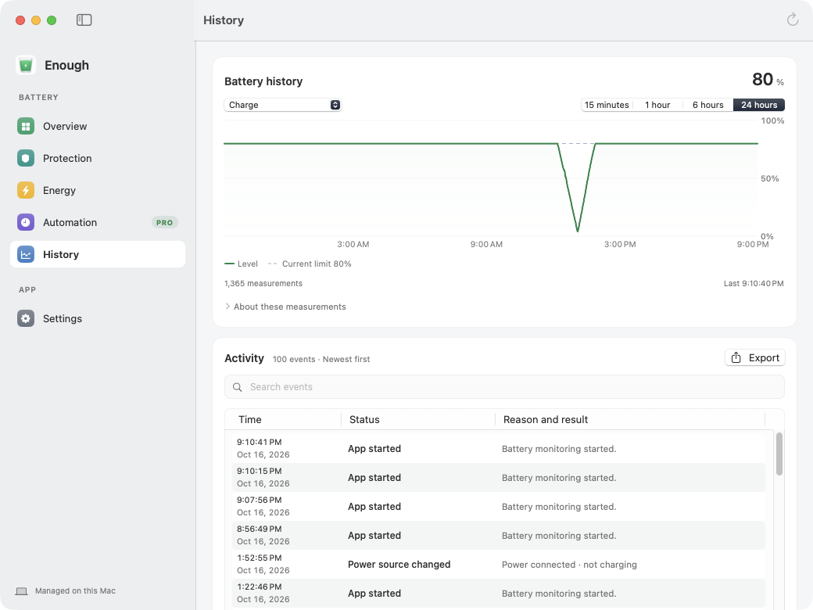This screenshot has width=813, height=610.
Task: Click the PRO badge on Automation
Action: click(164, 223)
